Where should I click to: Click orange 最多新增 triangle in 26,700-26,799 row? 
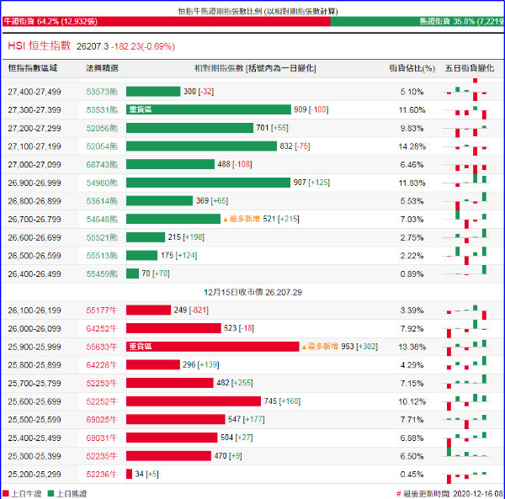226,220
